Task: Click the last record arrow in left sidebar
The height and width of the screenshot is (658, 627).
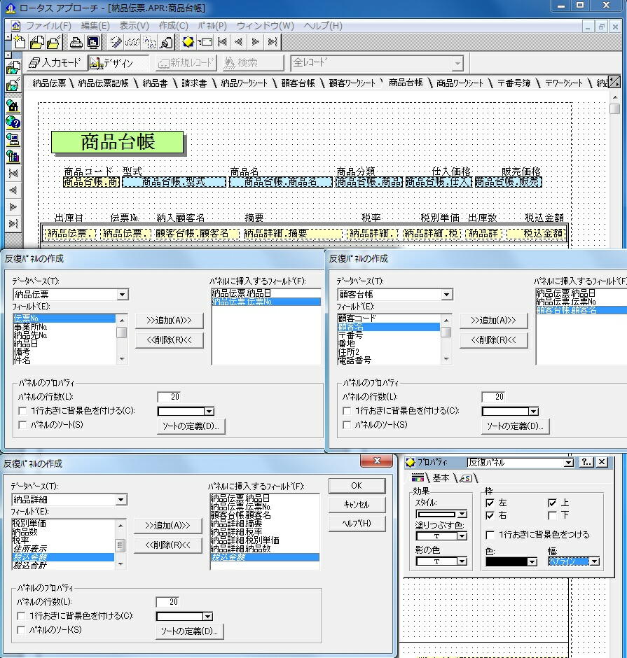Action: pyautogui.click(x=13, y=223)
